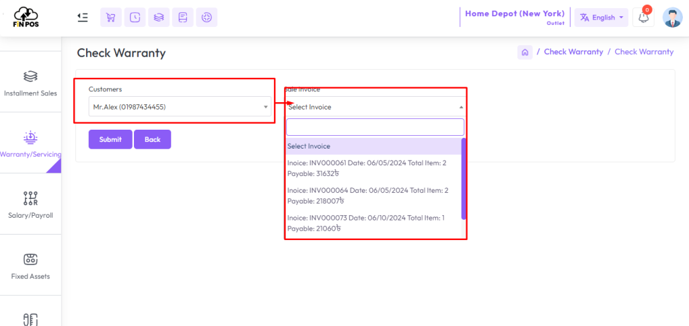Click the Check Warranty page heading
The width and height of the screenshot is (689, 326).
(x=121, y=53)
